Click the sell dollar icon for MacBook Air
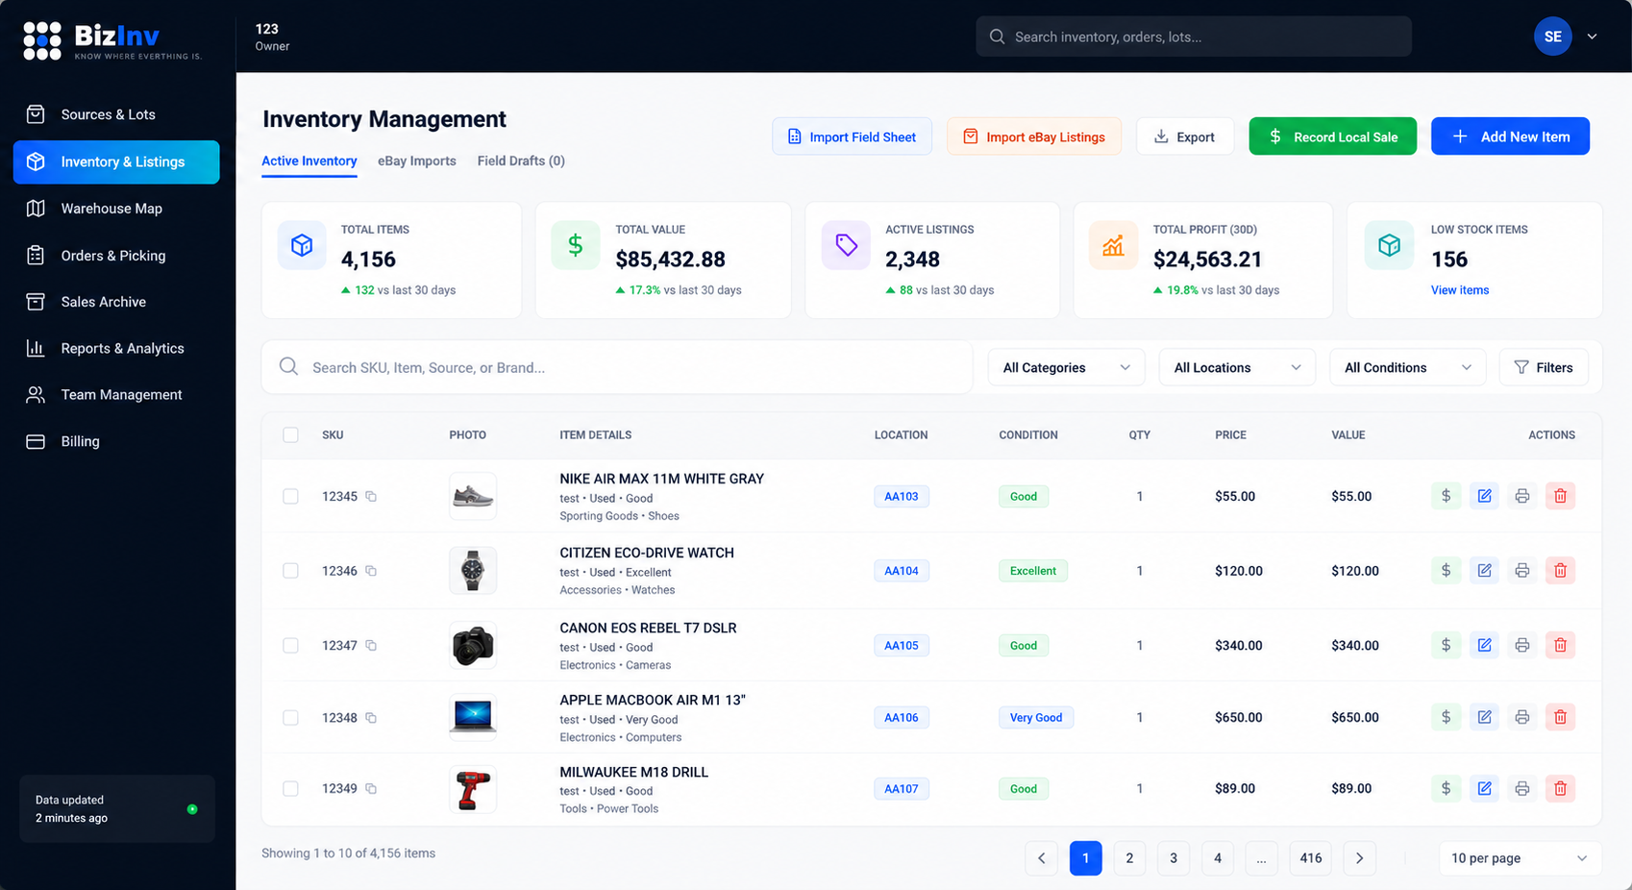Image resolution: width=1632 pixels, height=890 pixels. click(x=1446, y=717)
